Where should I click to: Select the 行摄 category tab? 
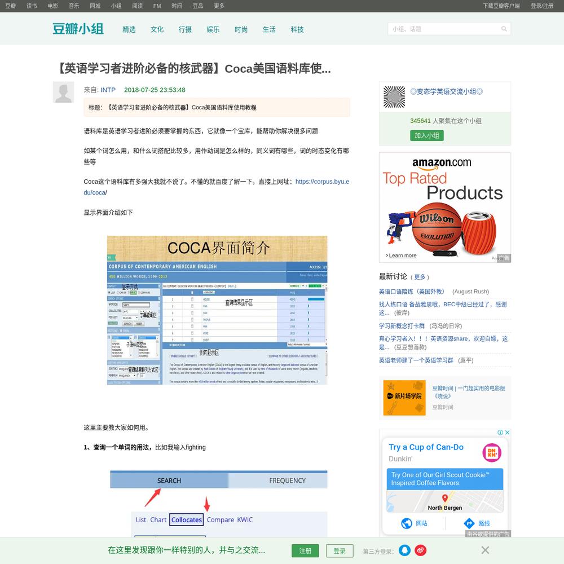click(185, 29)
